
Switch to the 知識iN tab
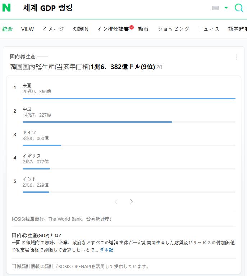[x=81, y=29]
